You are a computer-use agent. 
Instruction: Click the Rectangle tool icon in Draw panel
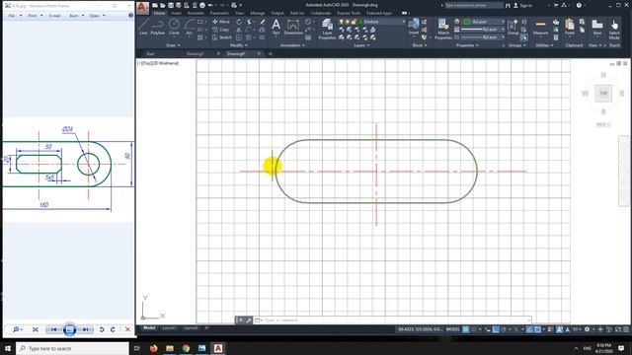200,22
